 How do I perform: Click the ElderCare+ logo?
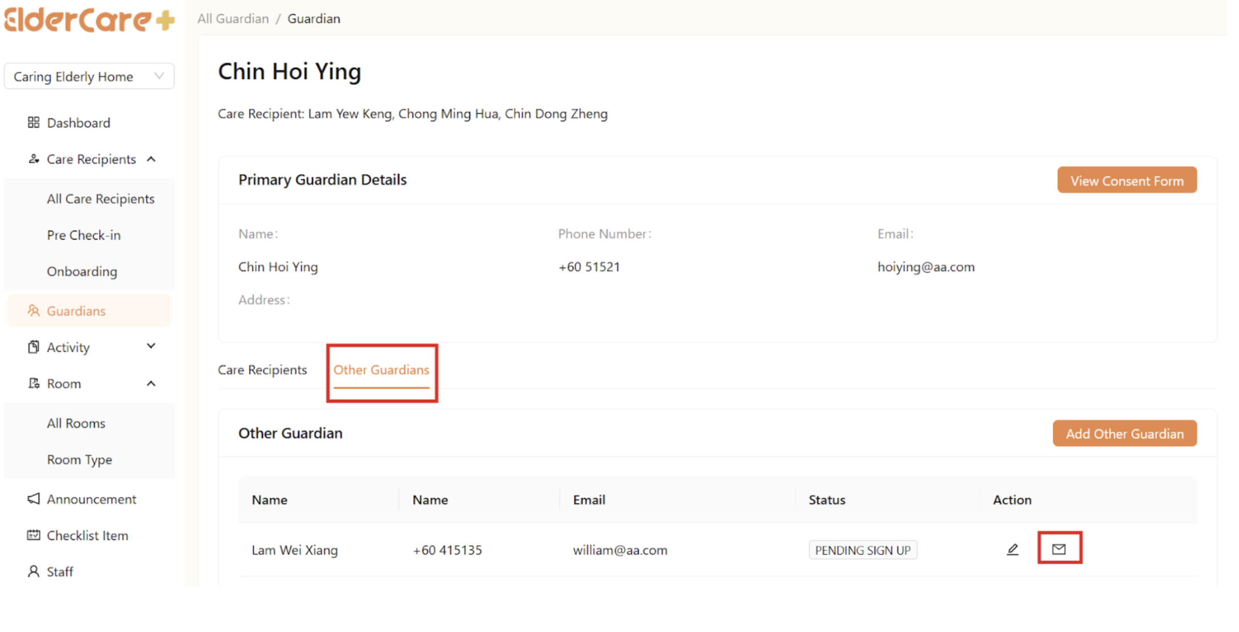(x=89, y=20)
